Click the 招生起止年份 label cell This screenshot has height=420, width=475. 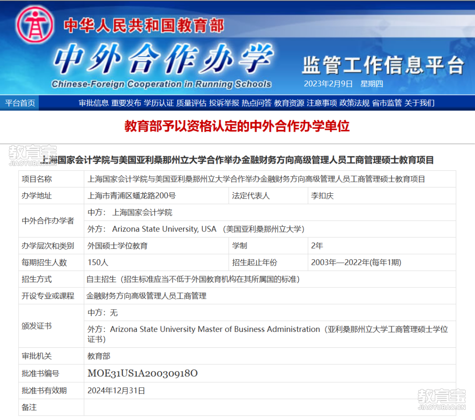[268, 262]
